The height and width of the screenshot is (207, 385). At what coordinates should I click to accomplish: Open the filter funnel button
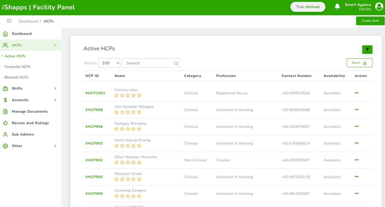pos(367,49)
